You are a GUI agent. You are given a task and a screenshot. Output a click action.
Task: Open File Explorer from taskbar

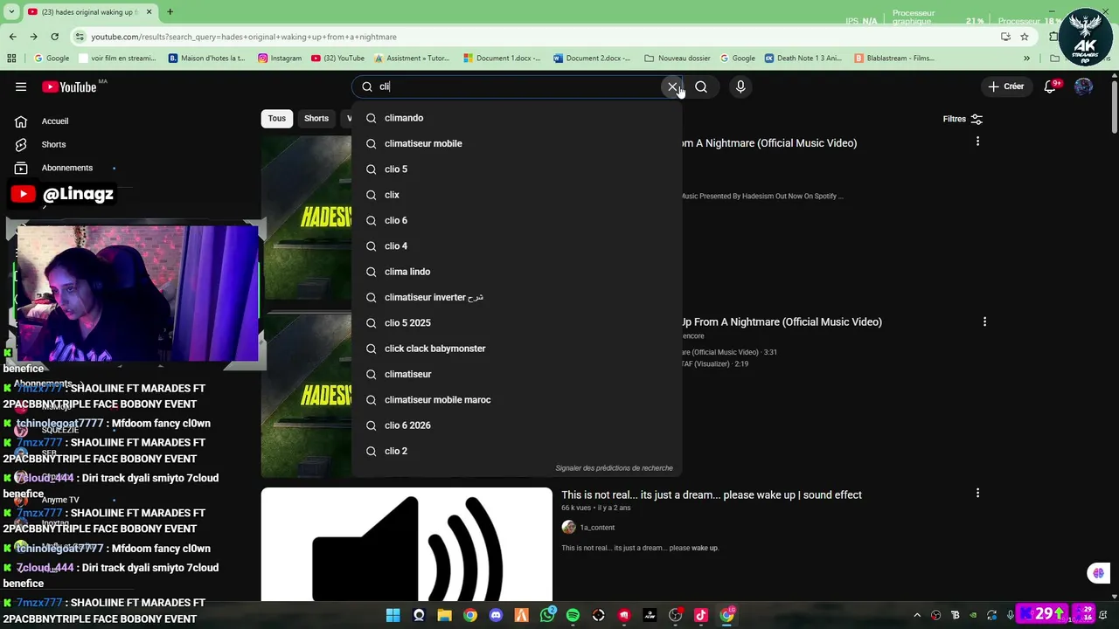pyautogui.click(x=444, y=615)
